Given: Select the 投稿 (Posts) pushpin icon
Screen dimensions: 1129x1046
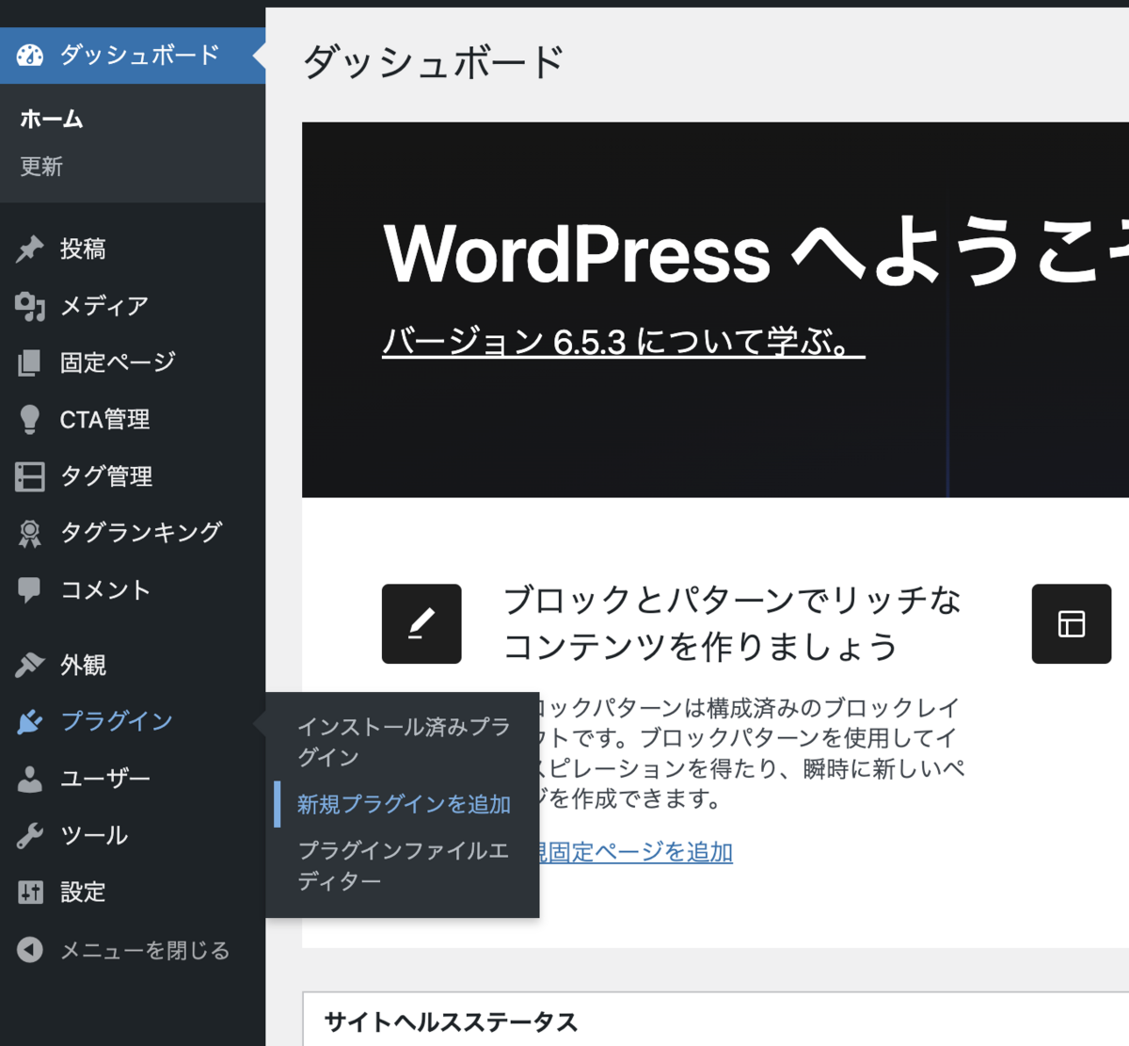Looking at the screenshot, I should (29, 248).
